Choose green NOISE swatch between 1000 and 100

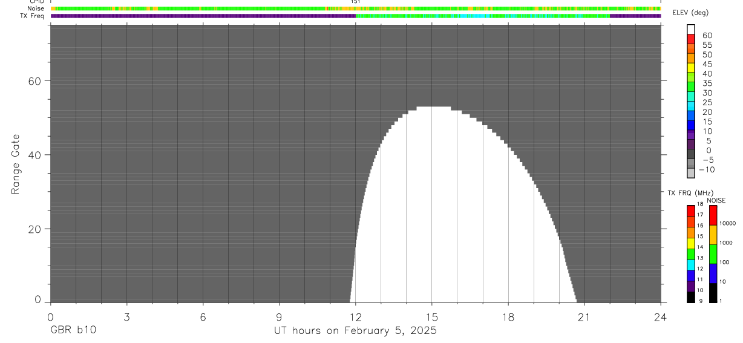click(713, 253)
